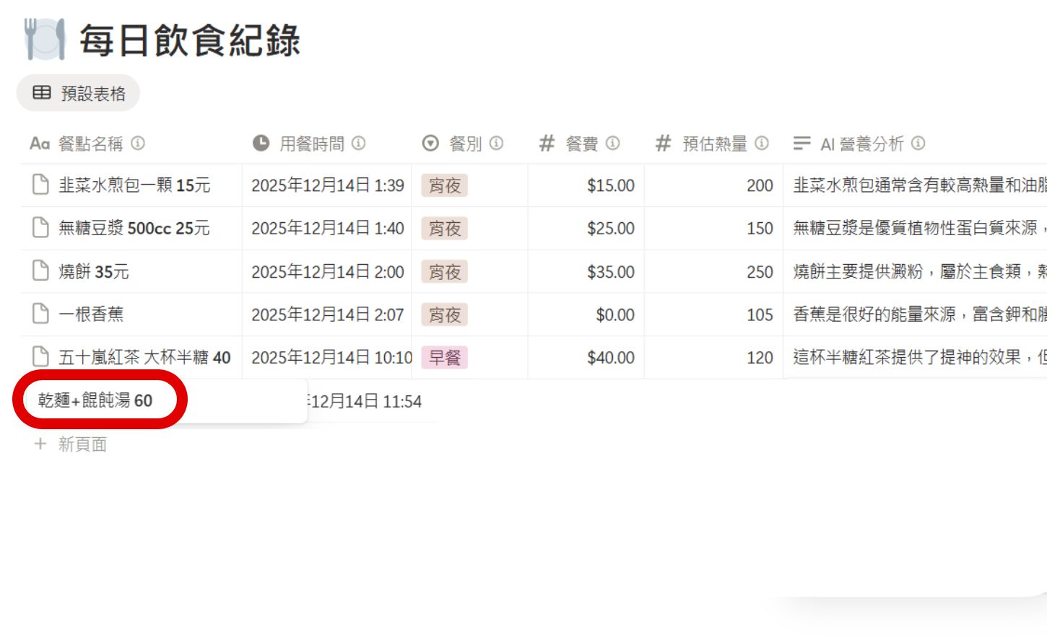
Task: Click the info icon next to AI 營養分析
Action: [917, 144]
